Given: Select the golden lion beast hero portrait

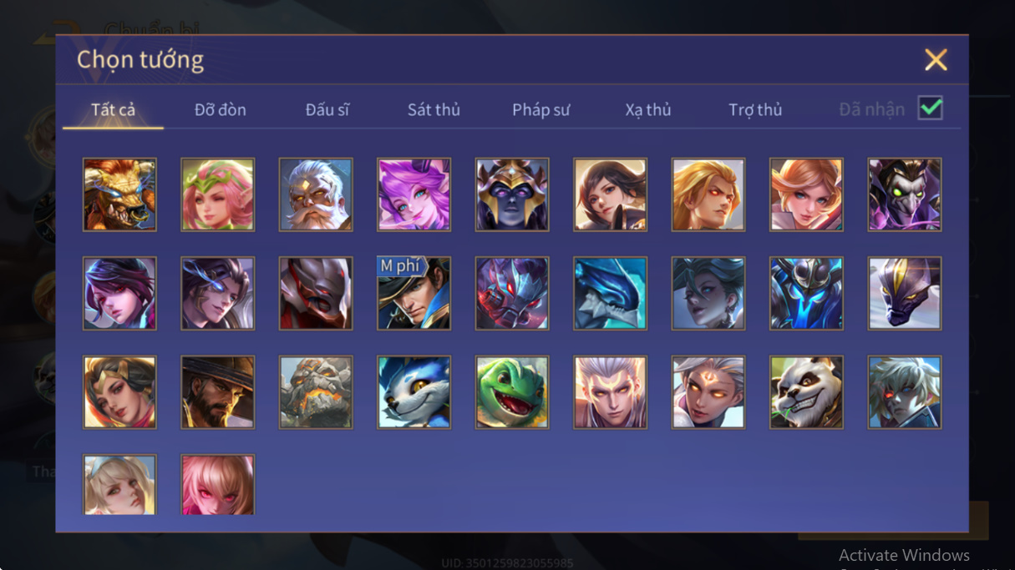Looking at the screenshot, I should click(119, 194).
